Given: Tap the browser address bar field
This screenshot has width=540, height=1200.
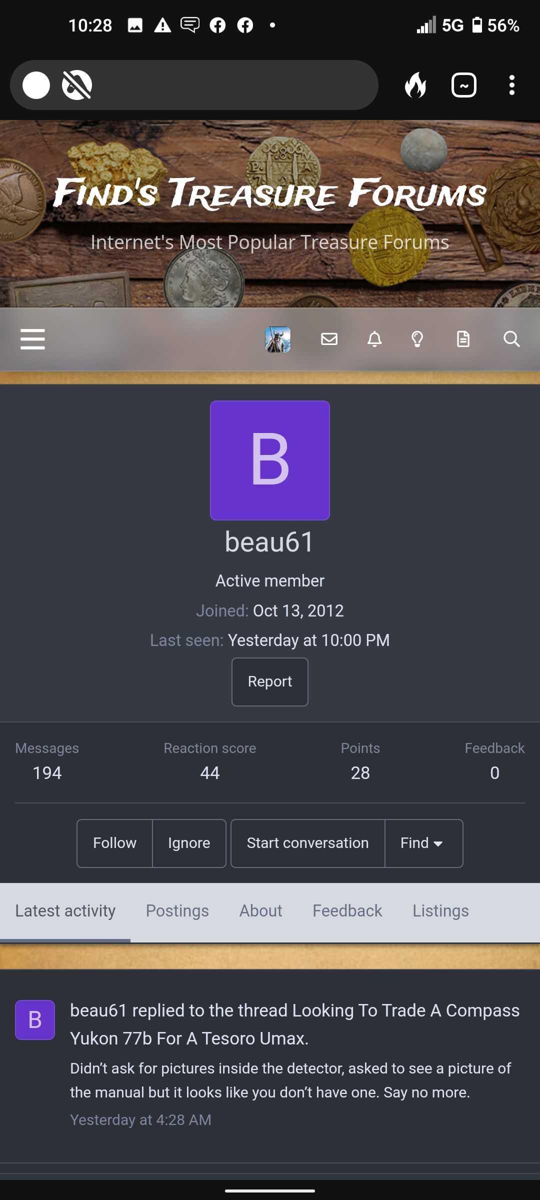Looking at the screenshot, I should point(194,85).
